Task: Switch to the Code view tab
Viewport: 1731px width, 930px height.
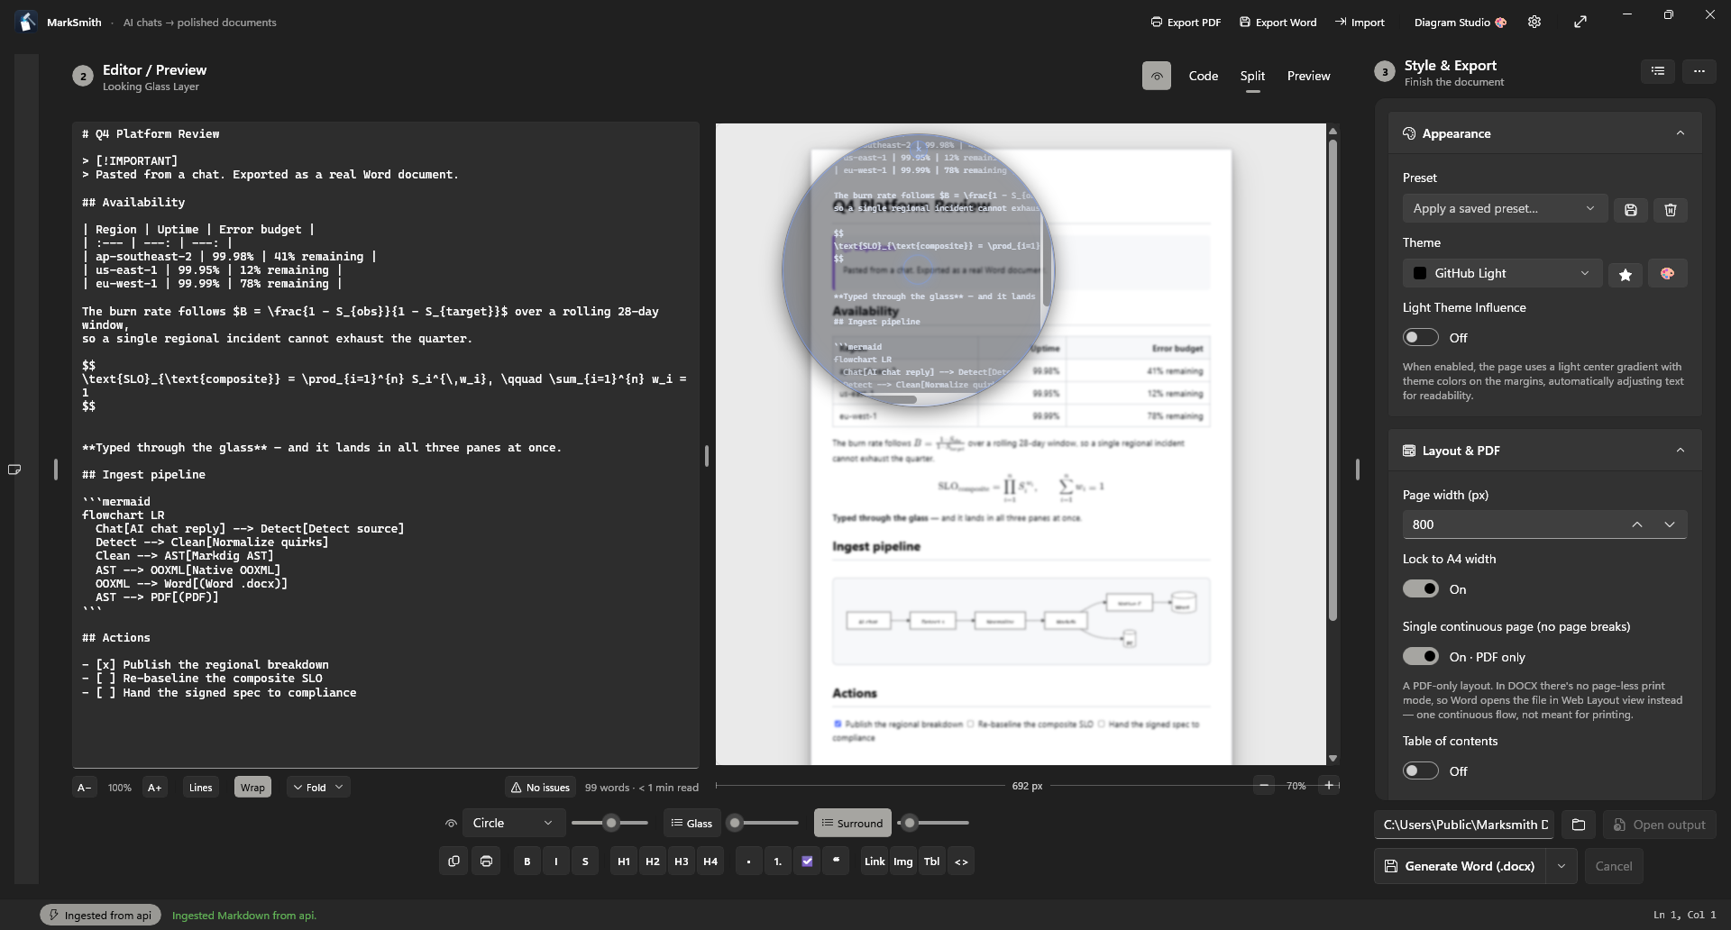Action: pos(1204,77)
